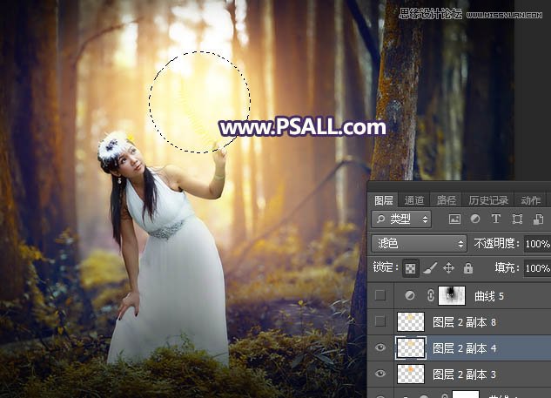Filter layers by pixel image icon
This screenshot has height=398, width=551.
coord(454,219)
